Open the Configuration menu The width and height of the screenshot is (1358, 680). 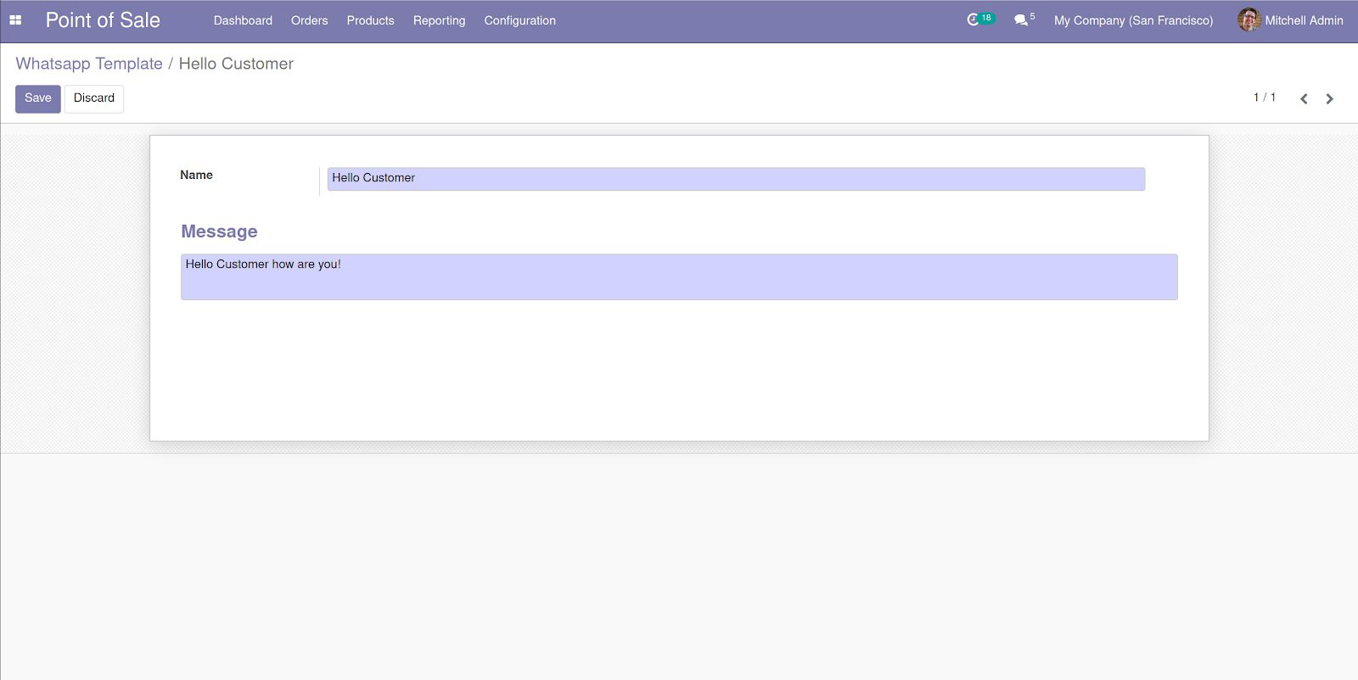(519, 20)
